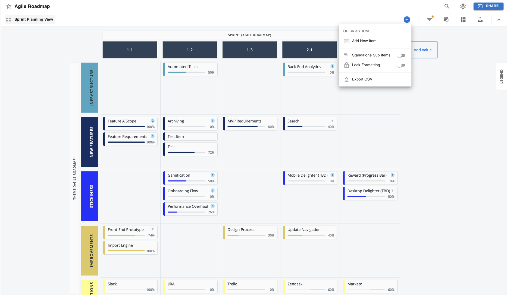Expand the Front-End Prototype dropdown arrow
Viewport: 507px width, 295px height.
(x=153, y=229)
